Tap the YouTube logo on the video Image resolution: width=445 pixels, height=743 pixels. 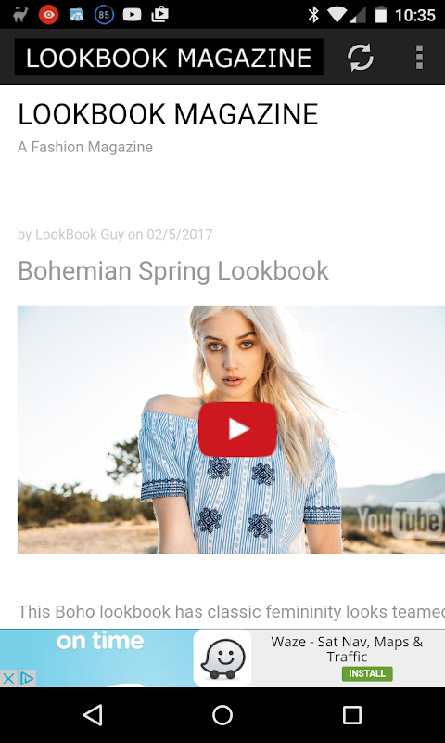(400, 520)
